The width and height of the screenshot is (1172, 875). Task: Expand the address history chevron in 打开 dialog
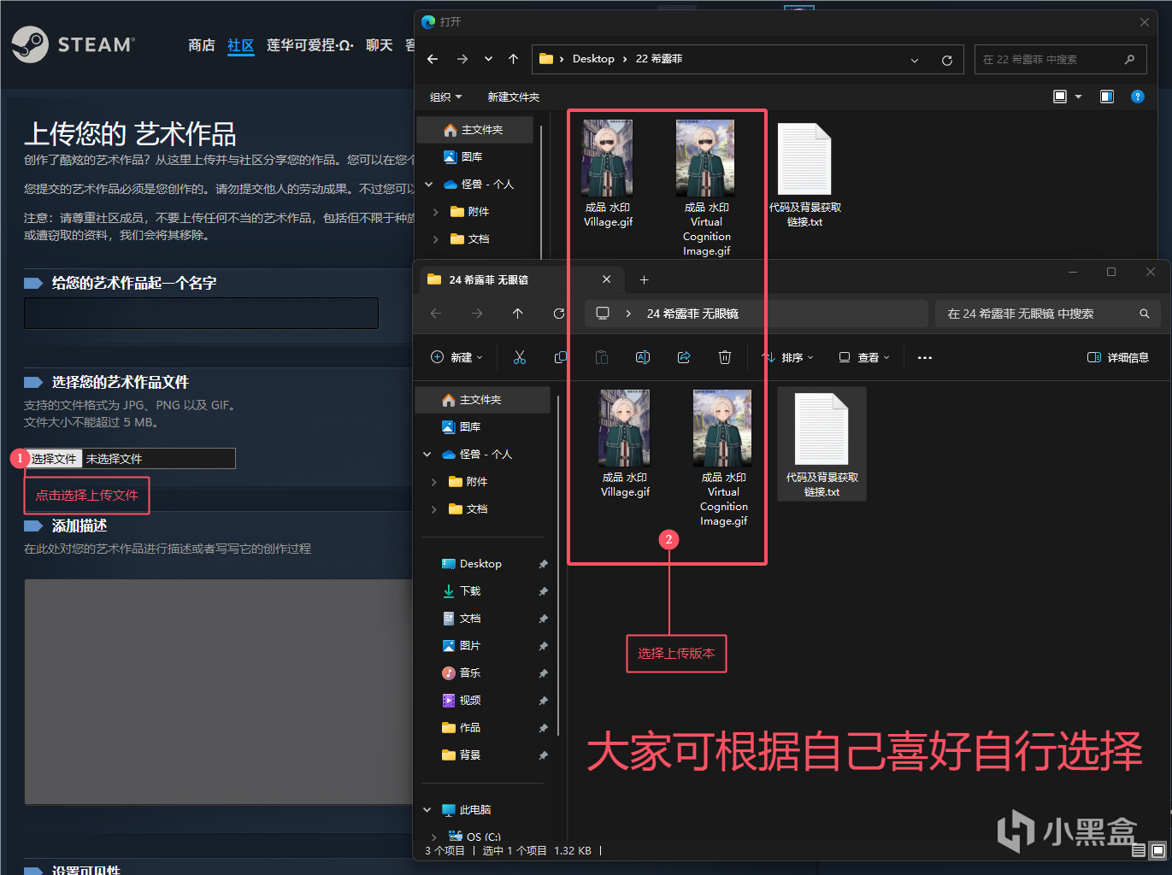tap(915, 60)
